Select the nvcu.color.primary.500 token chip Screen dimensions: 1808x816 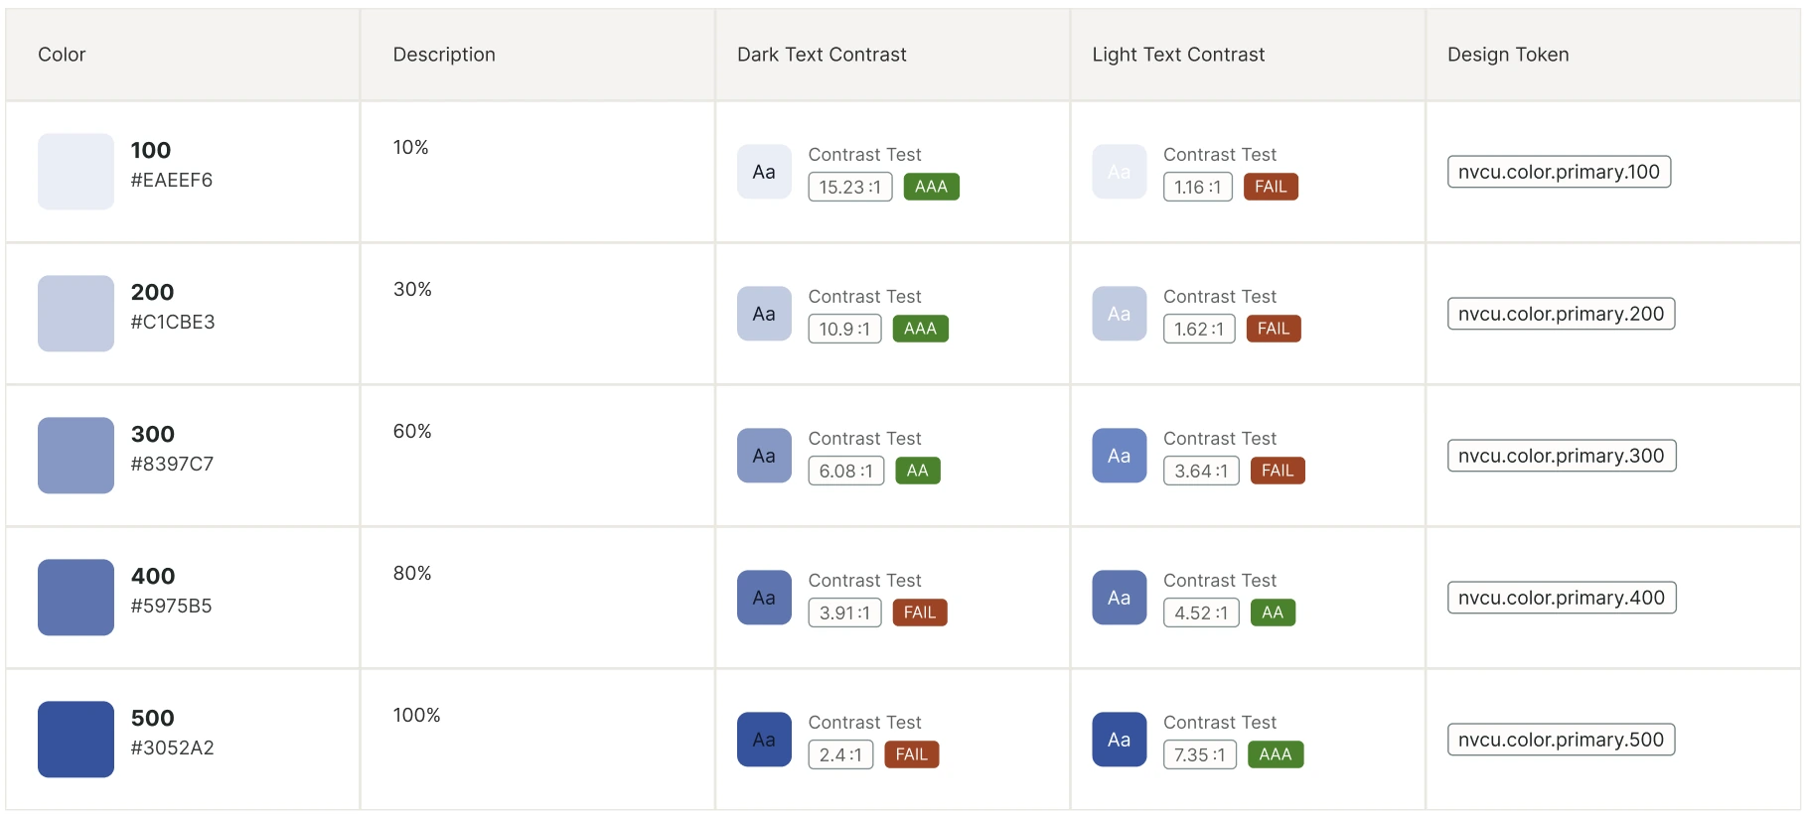(1561, 740)
